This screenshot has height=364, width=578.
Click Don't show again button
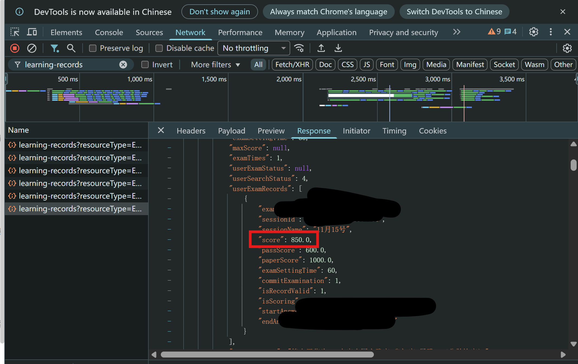pyautogui.click(x=219, y=12)
